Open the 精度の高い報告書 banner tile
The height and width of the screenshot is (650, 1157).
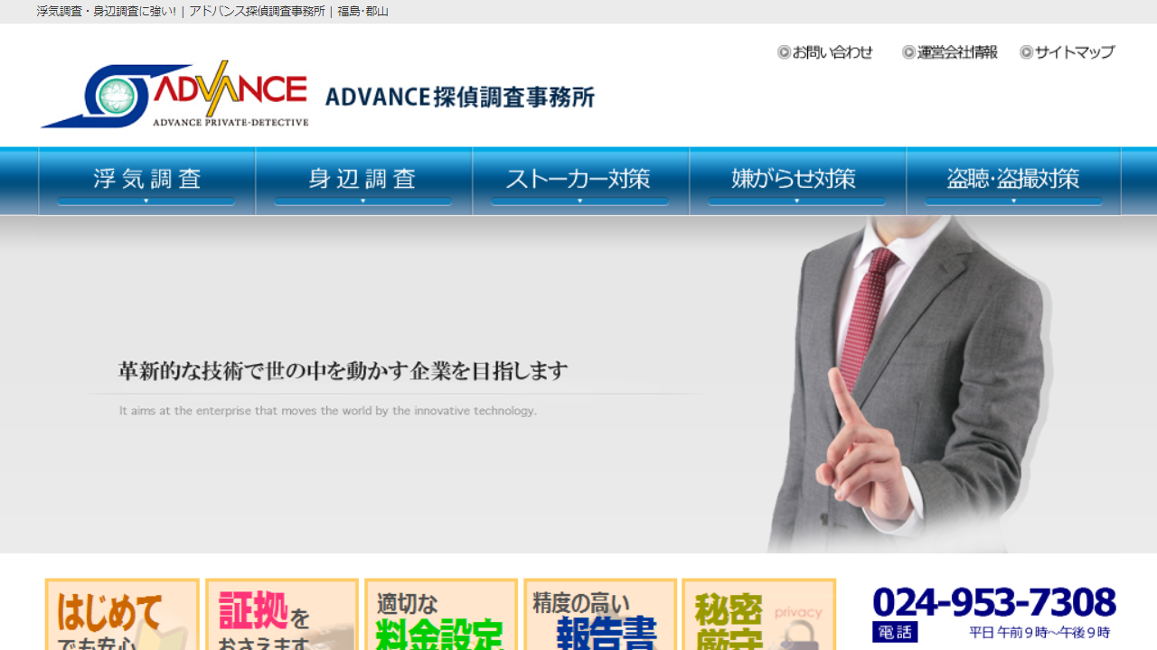(x=600, y=616)
